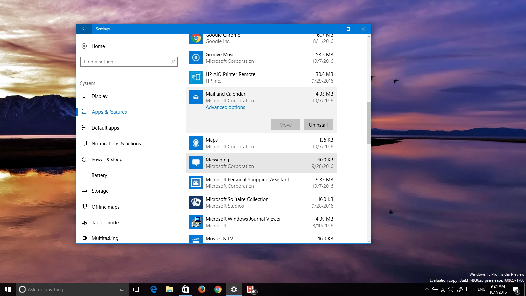Click the app list scrollbar thumb
526x296 pixels.
[369, 123]
